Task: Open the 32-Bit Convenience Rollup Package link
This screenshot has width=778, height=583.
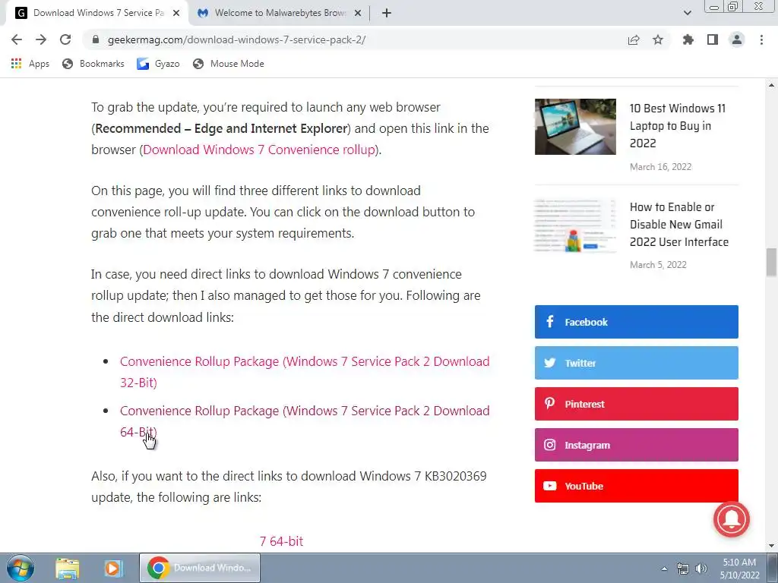Action: pos(305,372)
